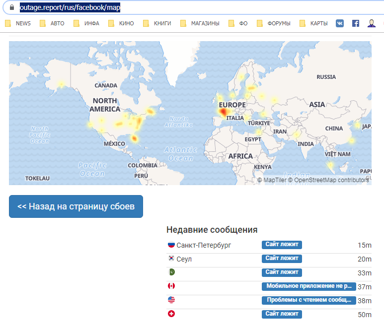Open the NEWS bookmarks folder
Screen dimensions: 384x332
(x=18, y=23)
